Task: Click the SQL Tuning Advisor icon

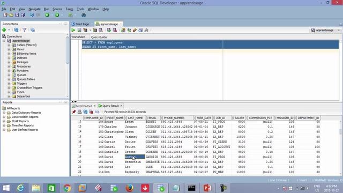Action: click(x=101, y=30)
